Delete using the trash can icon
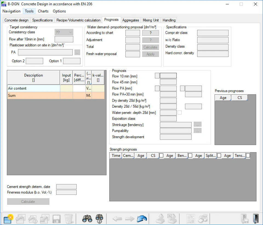The height and width of the screenshot is (225, 263). click(x=68, y=219)
